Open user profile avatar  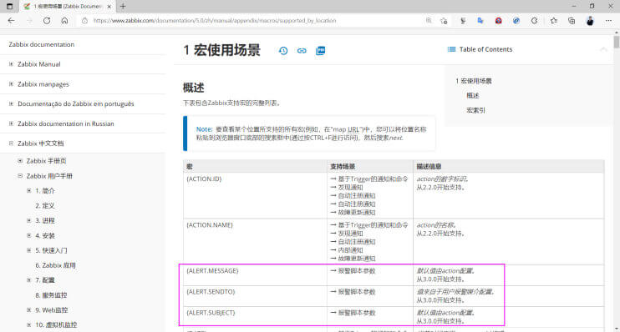tap(590, 21)
